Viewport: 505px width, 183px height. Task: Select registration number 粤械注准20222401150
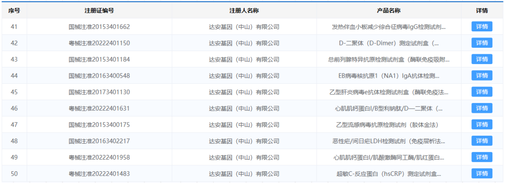pyautogui.click(x=99, y=43)
